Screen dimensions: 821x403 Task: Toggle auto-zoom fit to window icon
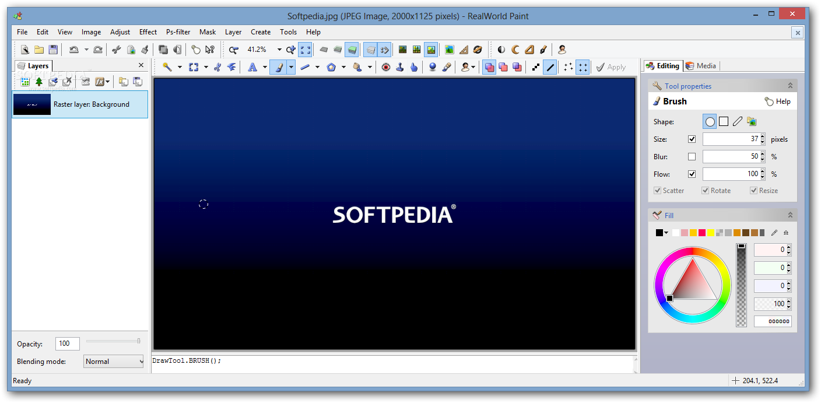pyautogui.click(x=306, y=50)
